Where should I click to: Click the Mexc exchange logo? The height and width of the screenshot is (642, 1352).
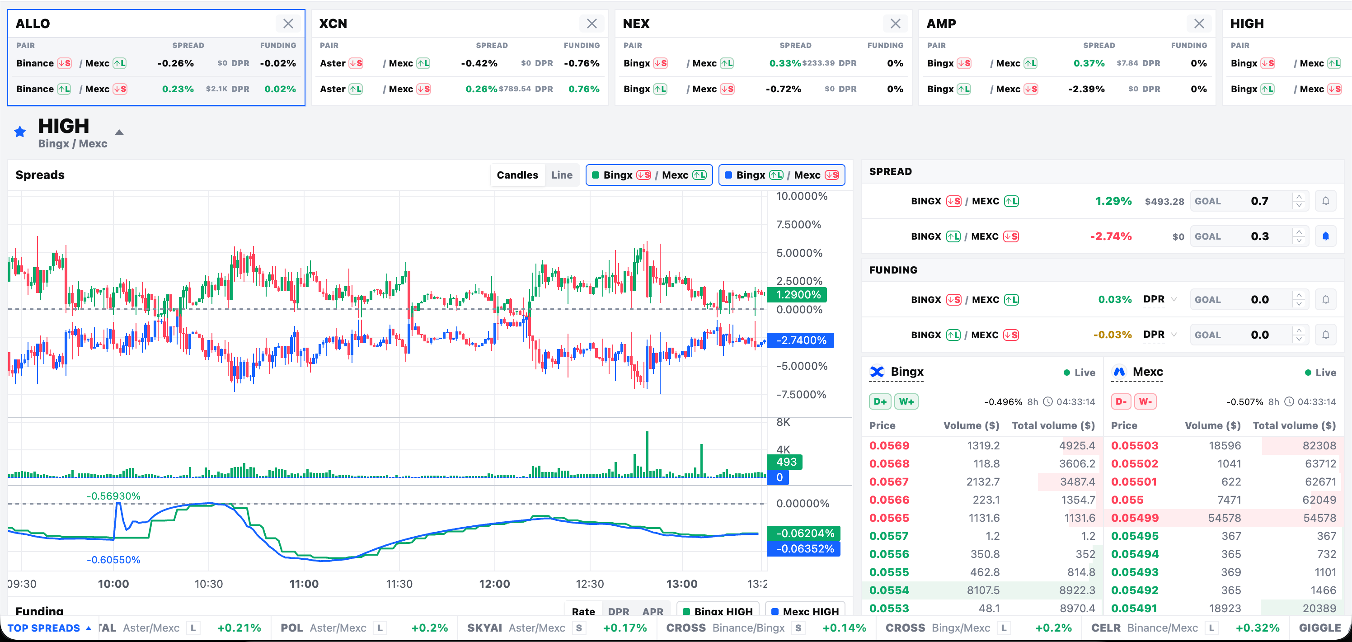coord(1119,372)
